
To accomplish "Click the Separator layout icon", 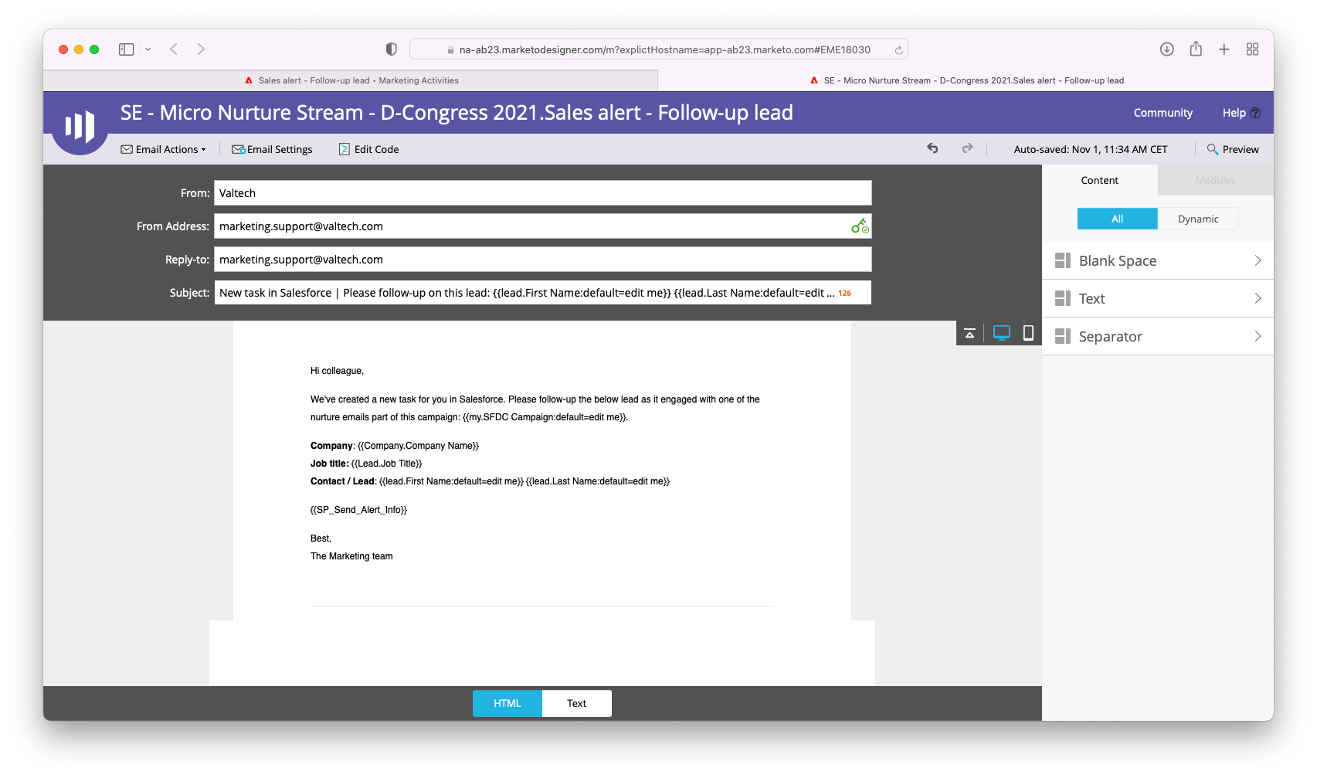I will [1063, 336].
